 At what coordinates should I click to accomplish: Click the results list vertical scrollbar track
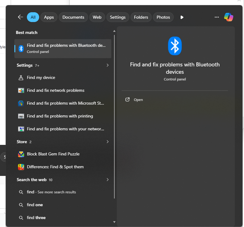114,117
